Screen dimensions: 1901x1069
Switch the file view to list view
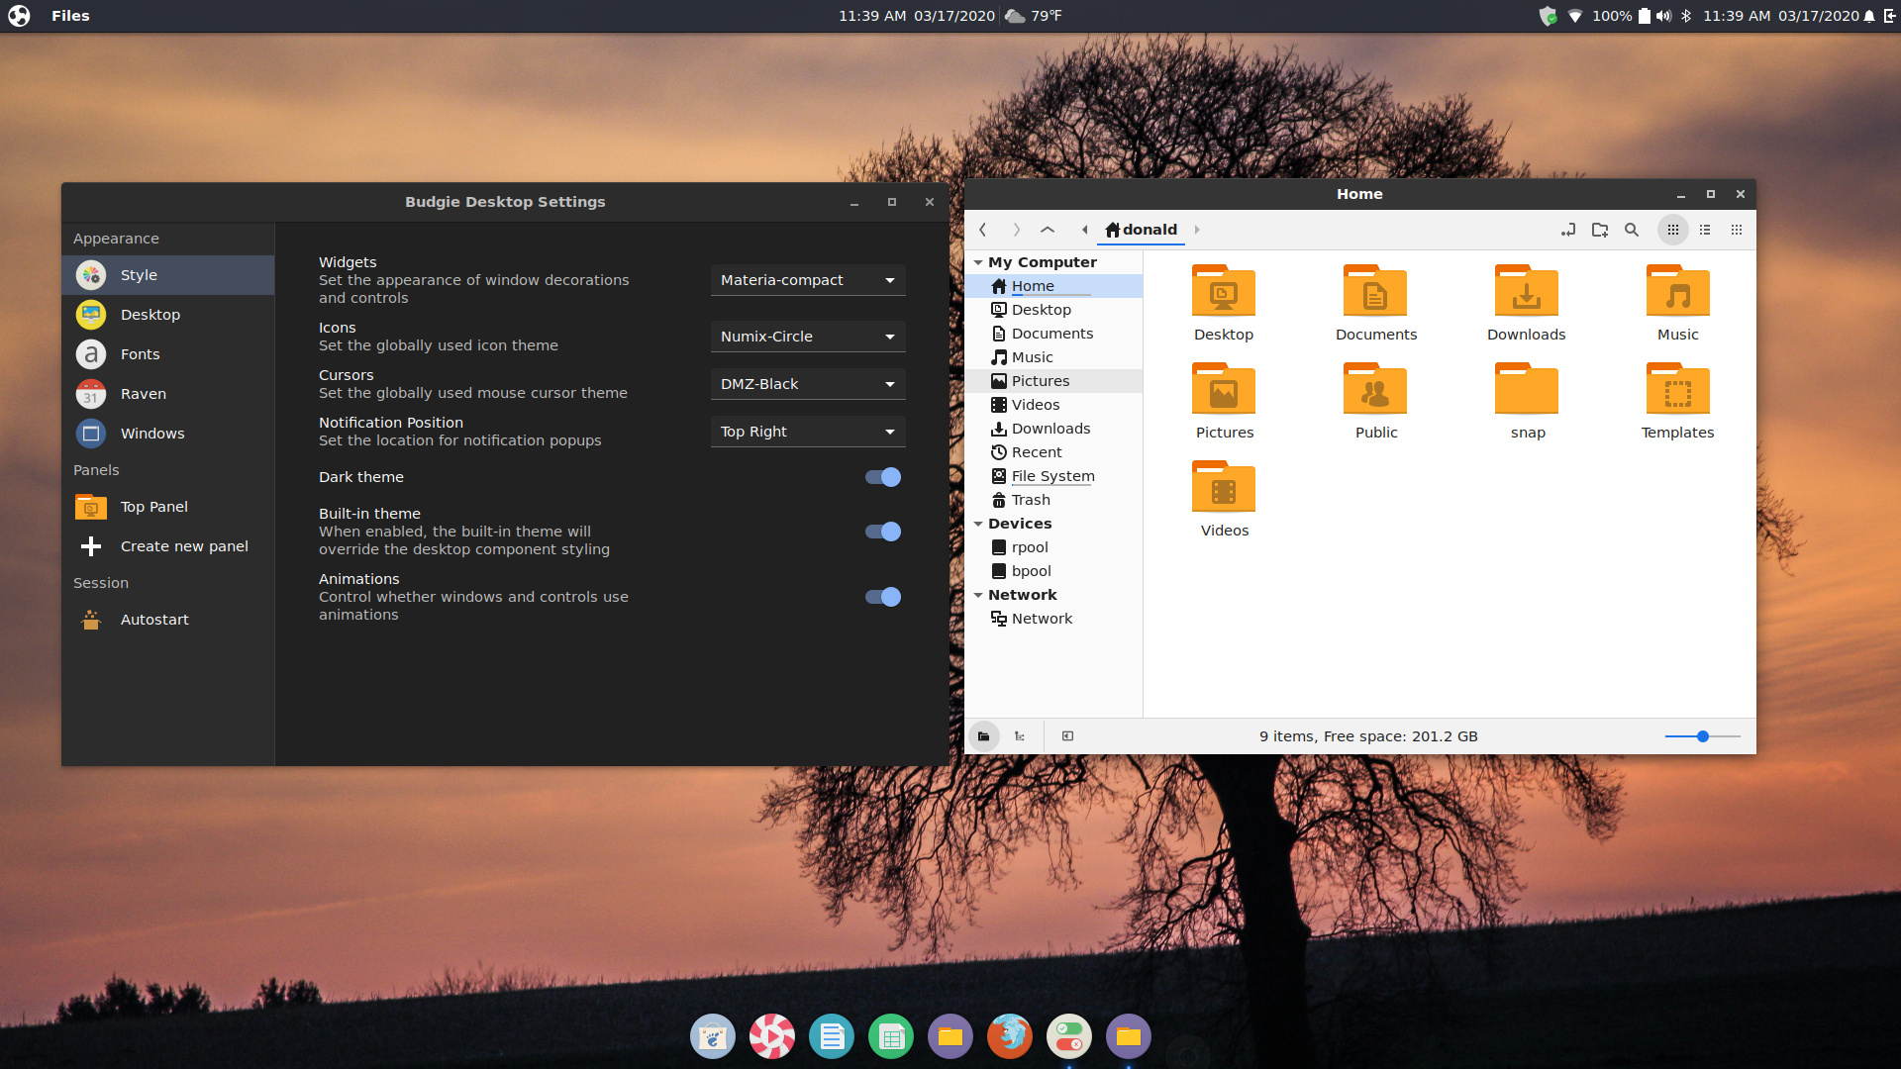(1705, 230)
